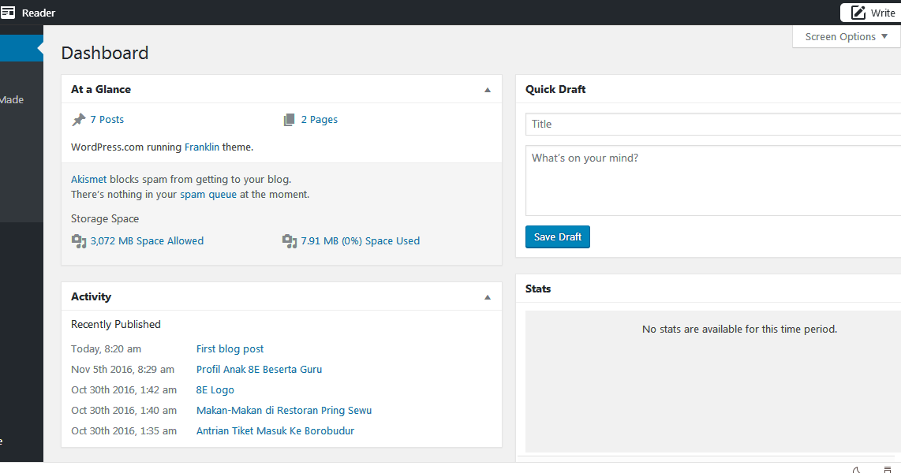Click the Save Draft button
901x473 pixels.
tap(557, 236)
